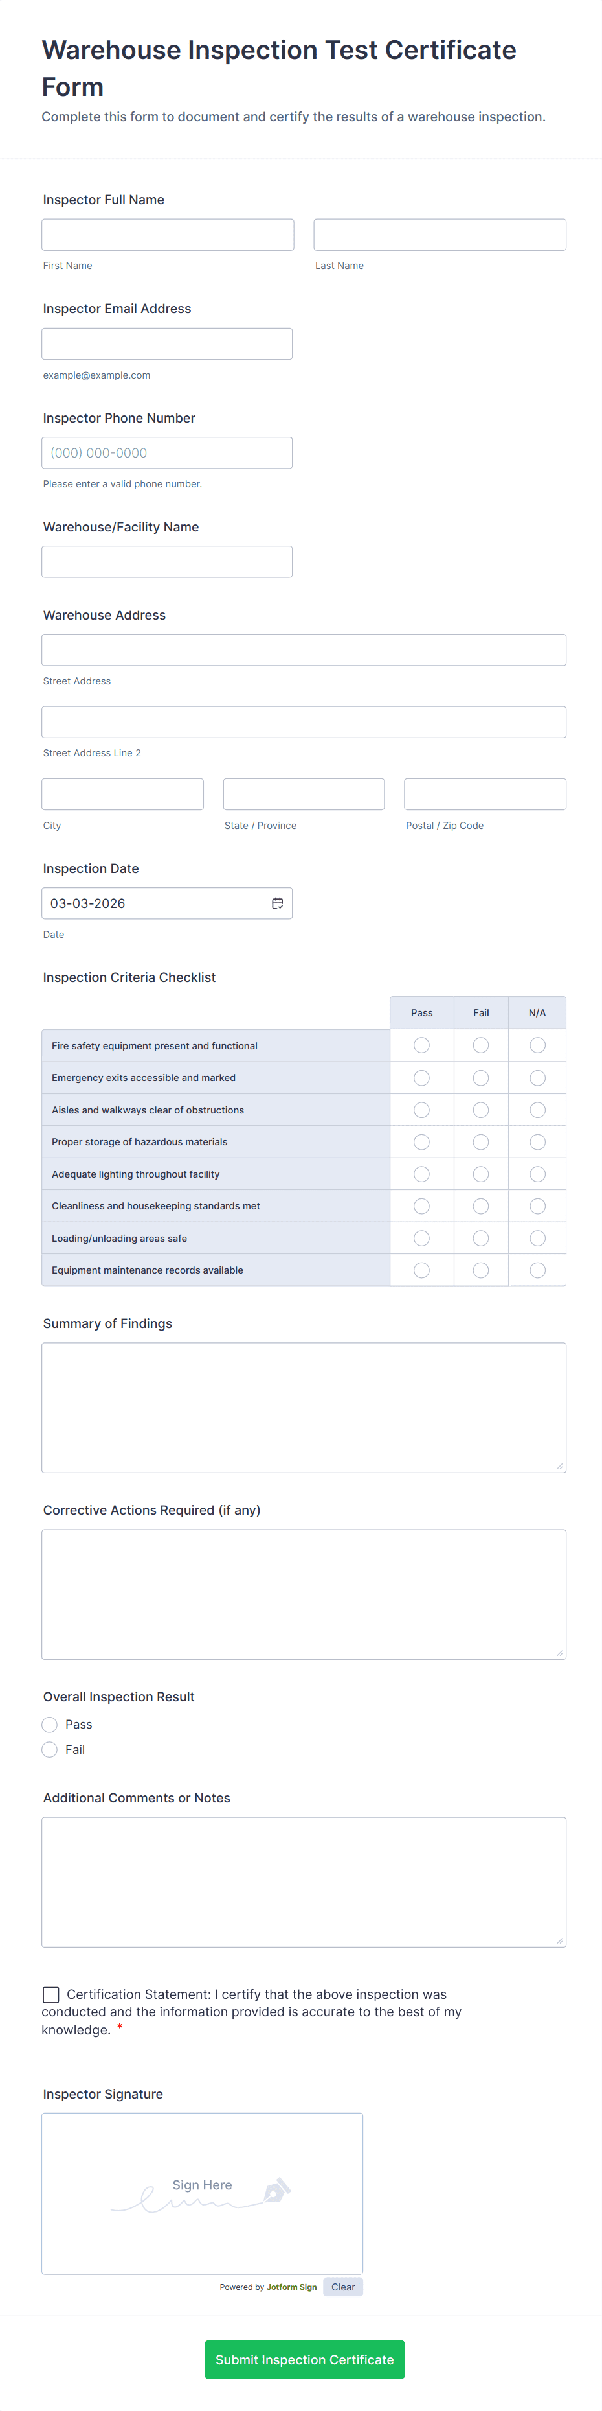Viewport: 602px width, 2411px height.
Task: Open the Jotform Sign link
Action: coord(292,2287)
